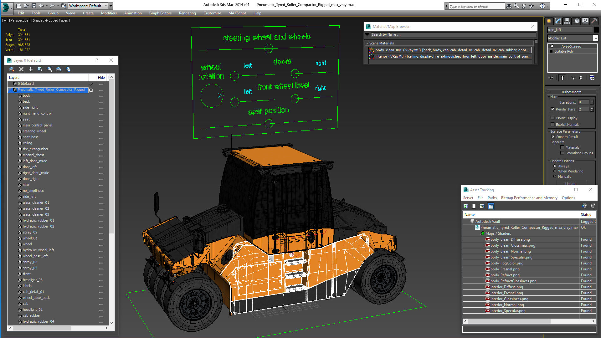Open the Utilities hammer panel tab

coord(594,21)
